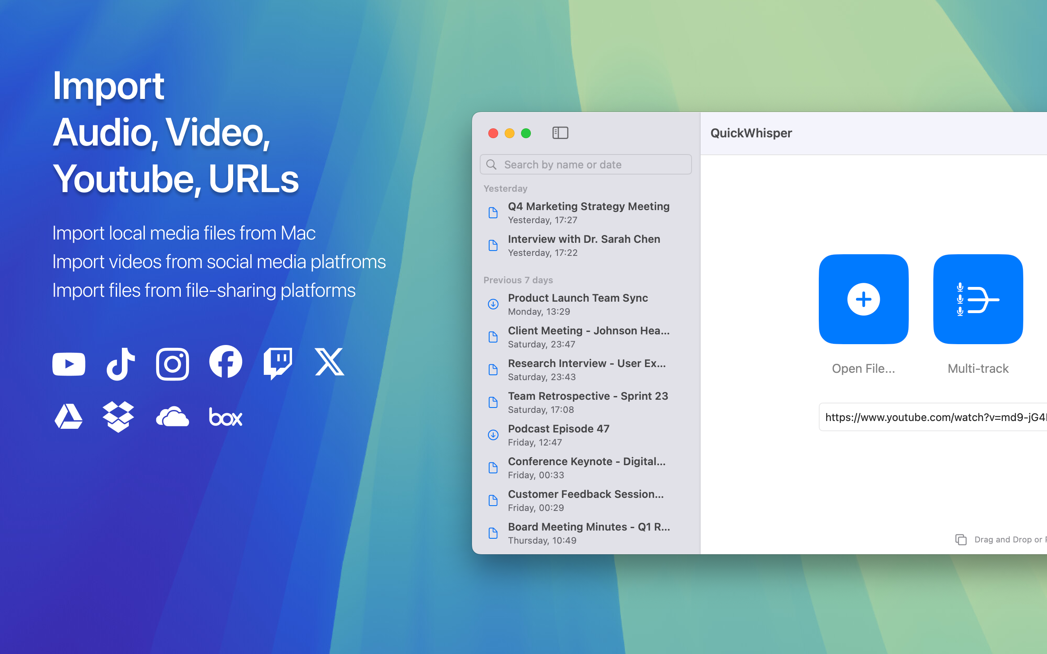Click the Dropbox logo icon
The height and width of the screenshot is (654, 1047).
coord(118,417)
